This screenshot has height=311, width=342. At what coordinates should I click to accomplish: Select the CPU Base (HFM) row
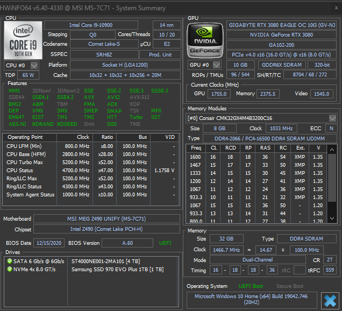91,154
